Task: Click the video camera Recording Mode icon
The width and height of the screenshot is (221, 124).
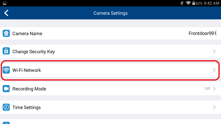Action: [6, 89]
